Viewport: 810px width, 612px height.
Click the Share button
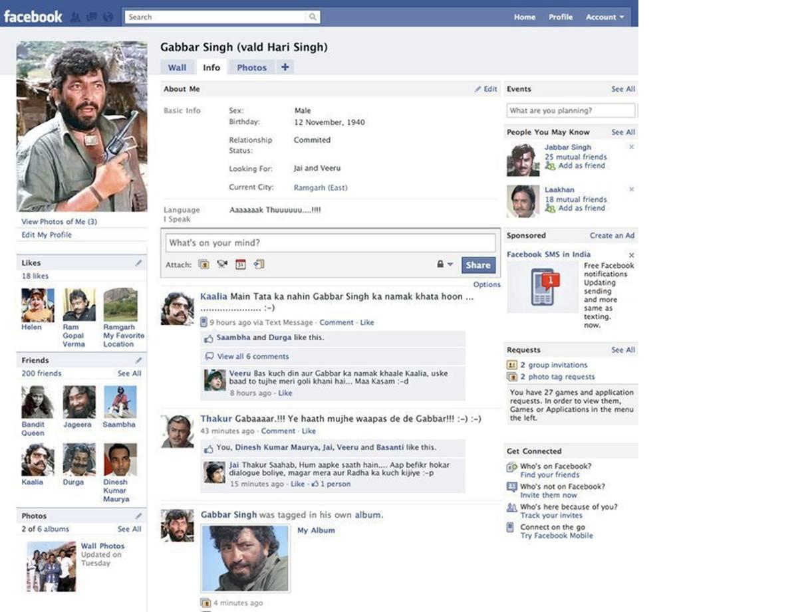coord(478,264)
